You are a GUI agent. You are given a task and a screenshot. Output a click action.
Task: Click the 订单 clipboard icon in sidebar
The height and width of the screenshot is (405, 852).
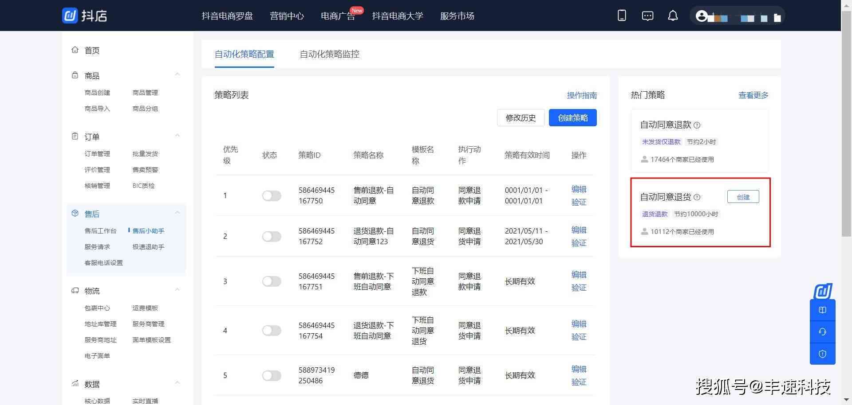[75, 136]
